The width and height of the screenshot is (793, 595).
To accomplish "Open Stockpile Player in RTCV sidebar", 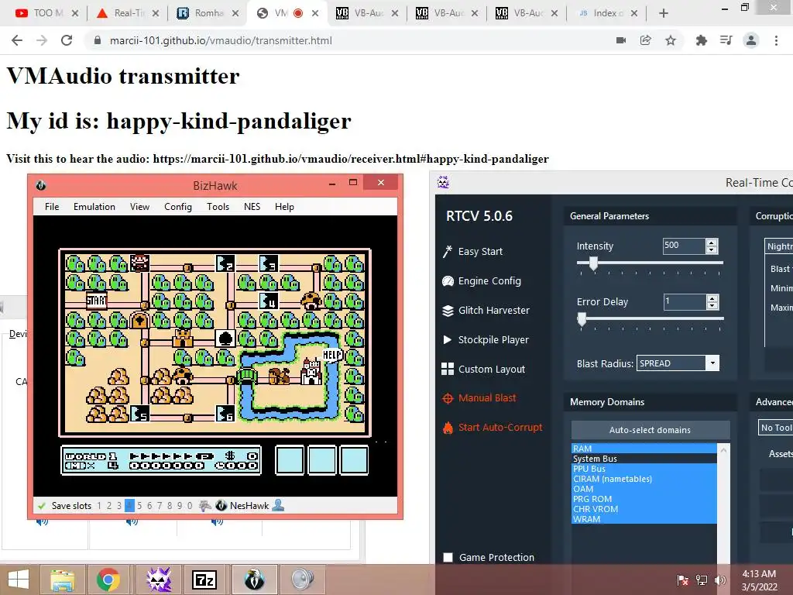I will pos(486,339).
